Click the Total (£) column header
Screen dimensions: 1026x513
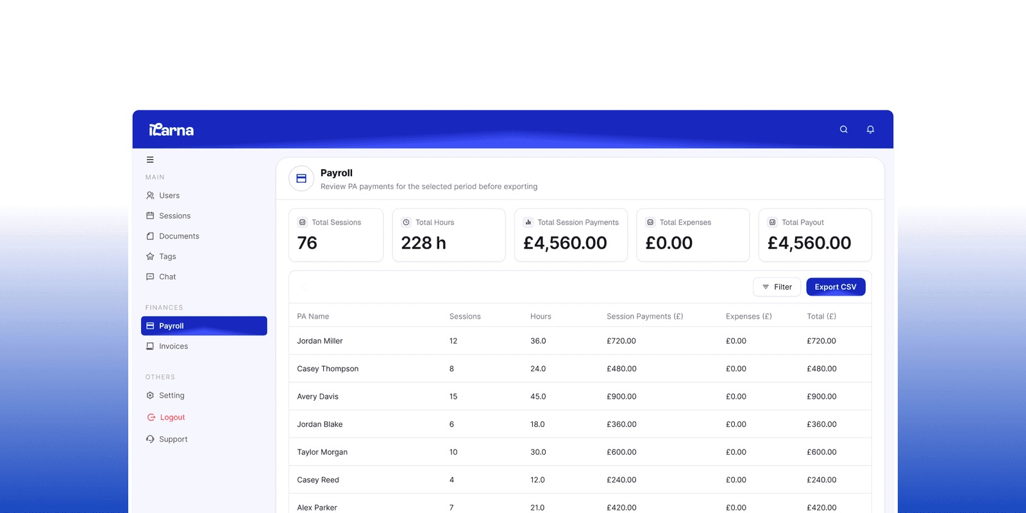click(x=821, y=316)
